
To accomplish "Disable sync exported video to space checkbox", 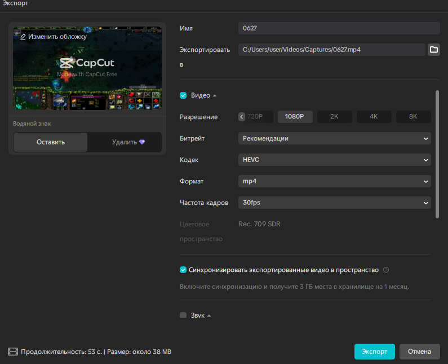I will coord(183,270).
